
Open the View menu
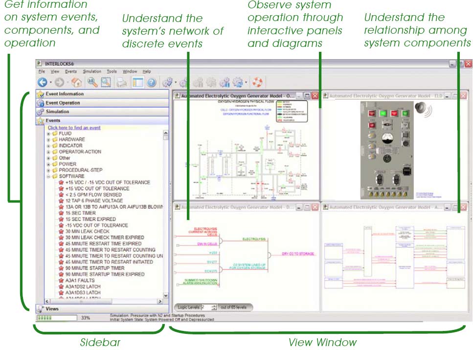click(55, 71)
